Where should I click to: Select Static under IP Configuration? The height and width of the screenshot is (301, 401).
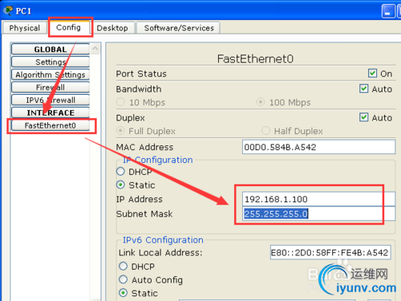(x=120, y=185)
